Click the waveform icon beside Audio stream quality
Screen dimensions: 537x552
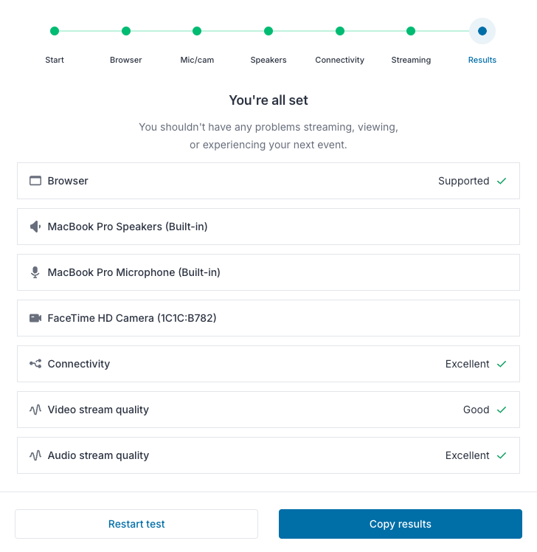pyautogui.click(x=35, y=455)
